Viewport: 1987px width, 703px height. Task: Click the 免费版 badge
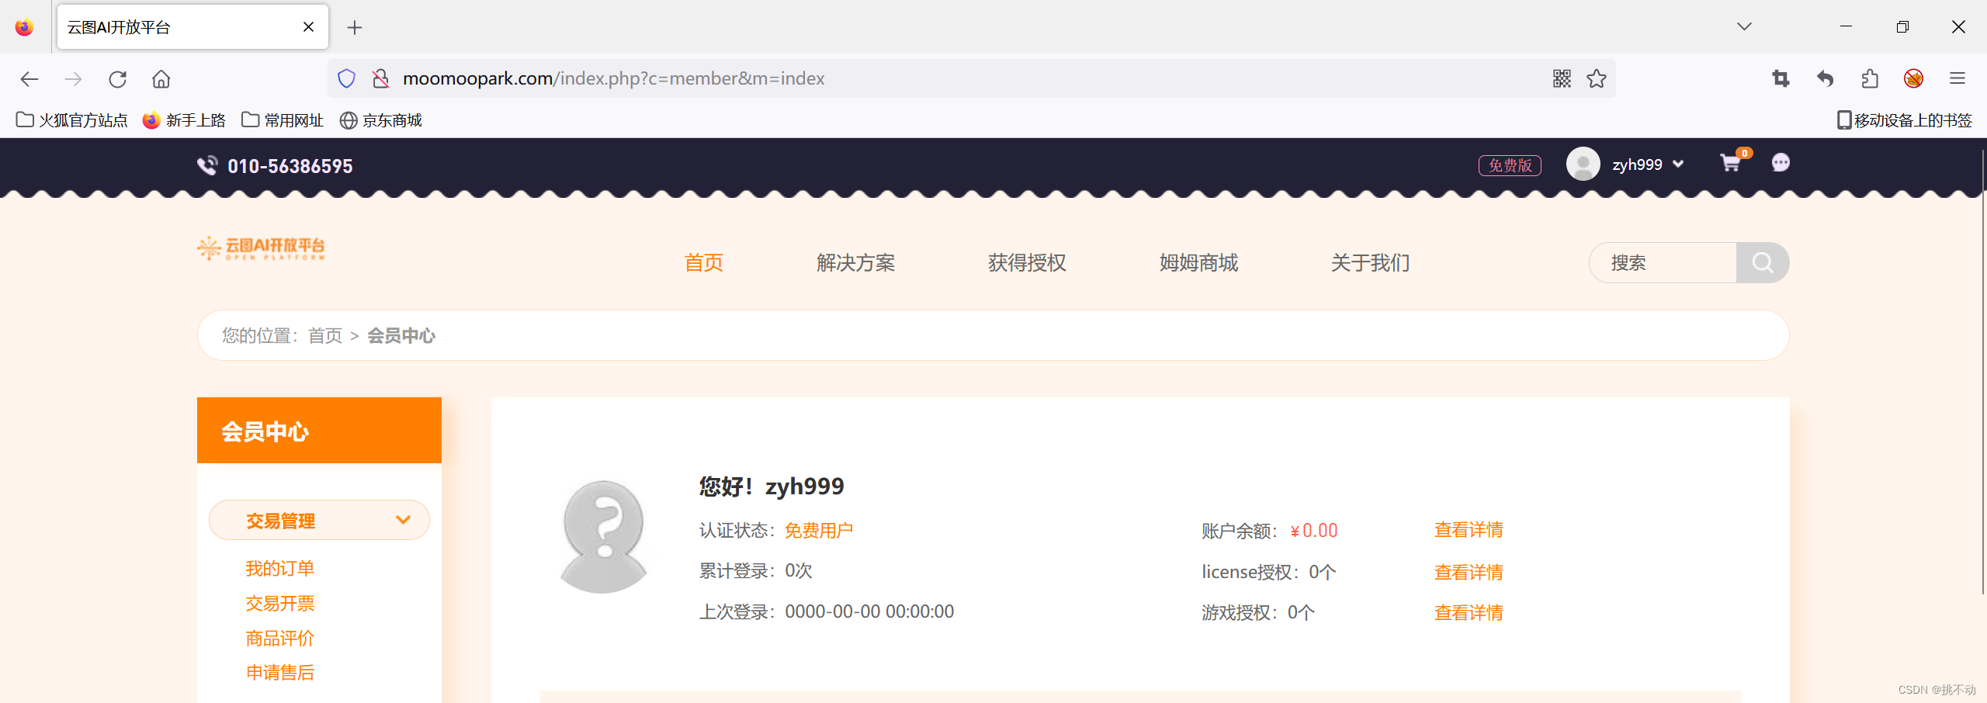[1510, 165]
